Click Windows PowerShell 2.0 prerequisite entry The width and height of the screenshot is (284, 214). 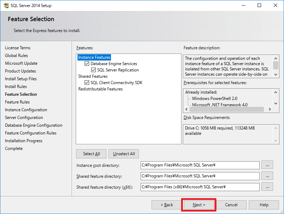(x=215, y=99)
